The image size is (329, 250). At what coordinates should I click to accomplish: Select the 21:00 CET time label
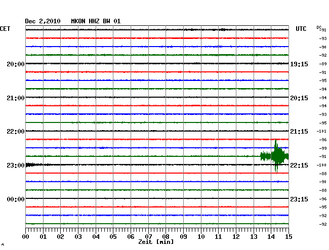[16, 98]
